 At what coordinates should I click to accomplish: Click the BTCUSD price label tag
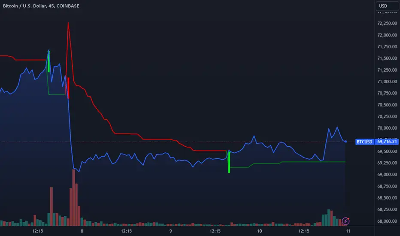click(364, 142)
